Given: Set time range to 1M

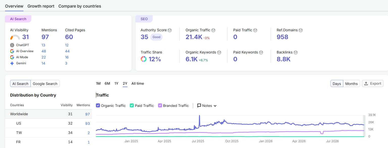Looking at the screenshot, I should coord(98,83).
